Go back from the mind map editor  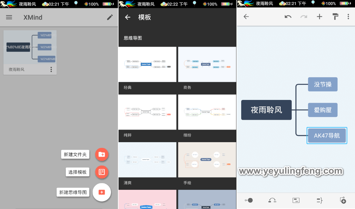point(246,16)
